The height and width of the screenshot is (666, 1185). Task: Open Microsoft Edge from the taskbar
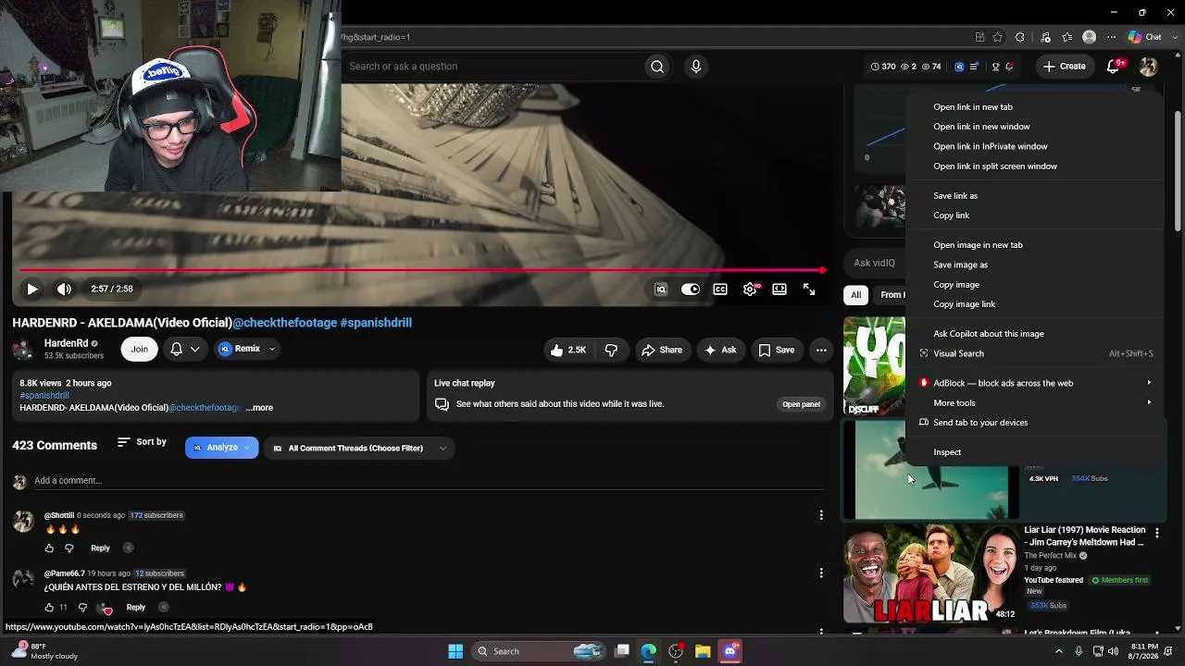pyautogui.click(x=649, y=651)
